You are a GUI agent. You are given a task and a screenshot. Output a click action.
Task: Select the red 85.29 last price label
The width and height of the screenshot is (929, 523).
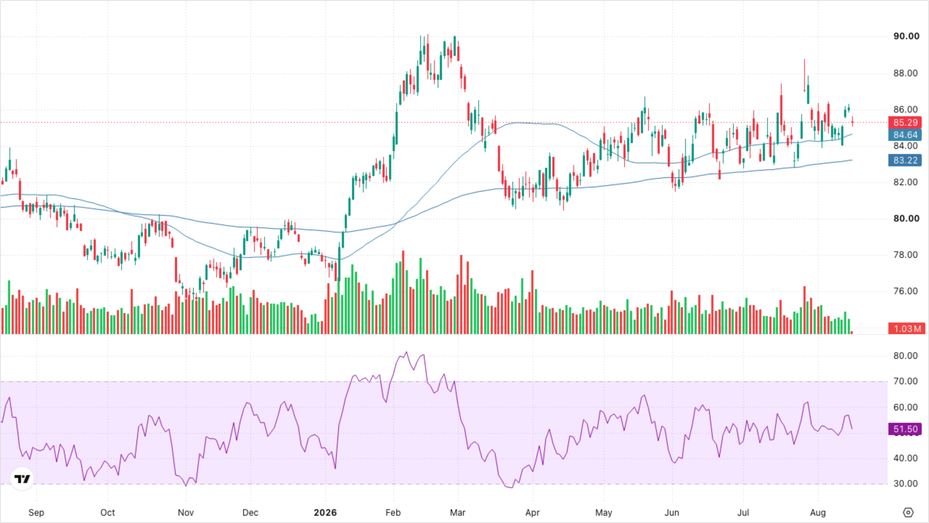(905, 122)
